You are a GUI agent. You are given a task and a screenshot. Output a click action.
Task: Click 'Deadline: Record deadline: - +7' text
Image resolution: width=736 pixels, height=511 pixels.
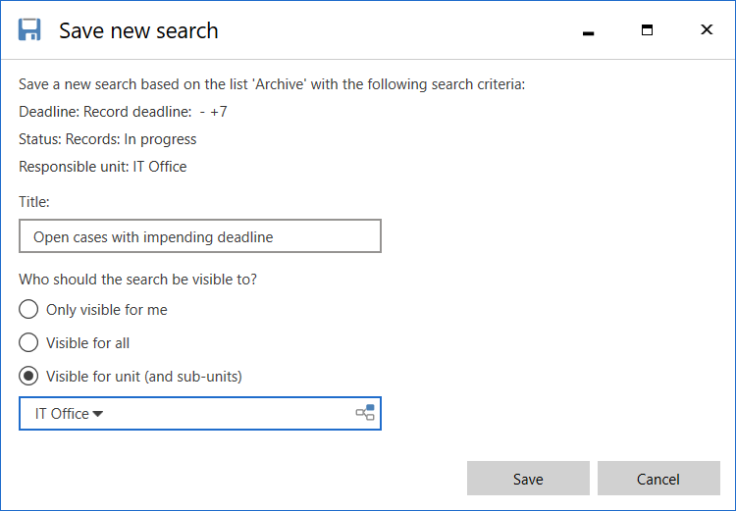click(123, 112)
